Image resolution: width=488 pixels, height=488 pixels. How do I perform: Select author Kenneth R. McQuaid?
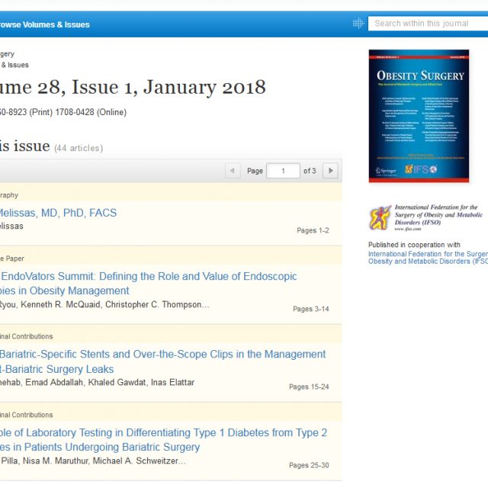click(x=64, y=305)
